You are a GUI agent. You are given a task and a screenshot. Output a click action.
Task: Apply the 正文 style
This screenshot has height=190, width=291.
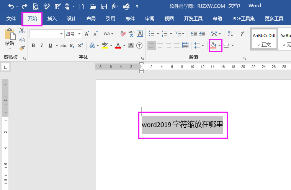point(264,39)
